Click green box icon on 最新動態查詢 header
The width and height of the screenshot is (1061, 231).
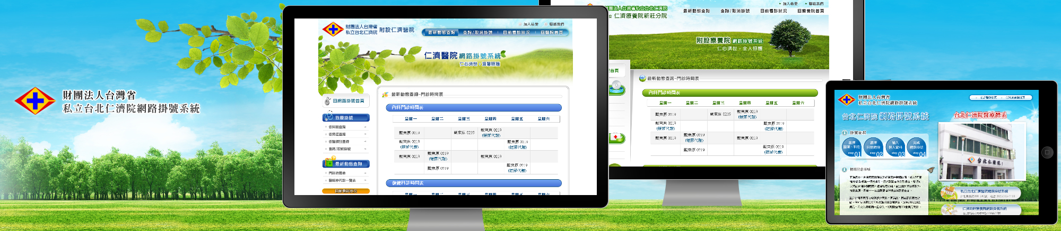click(328, 163)
